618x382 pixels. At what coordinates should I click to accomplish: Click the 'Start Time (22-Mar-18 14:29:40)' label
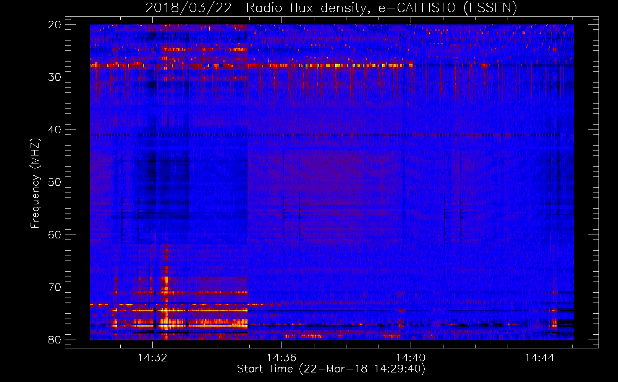tap(331, 369)
